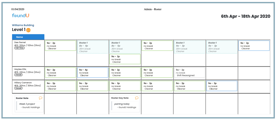Click the Roster Day Note speech bubble icon
This screenshot has width=276, height=121.
(x=137, y=98)
